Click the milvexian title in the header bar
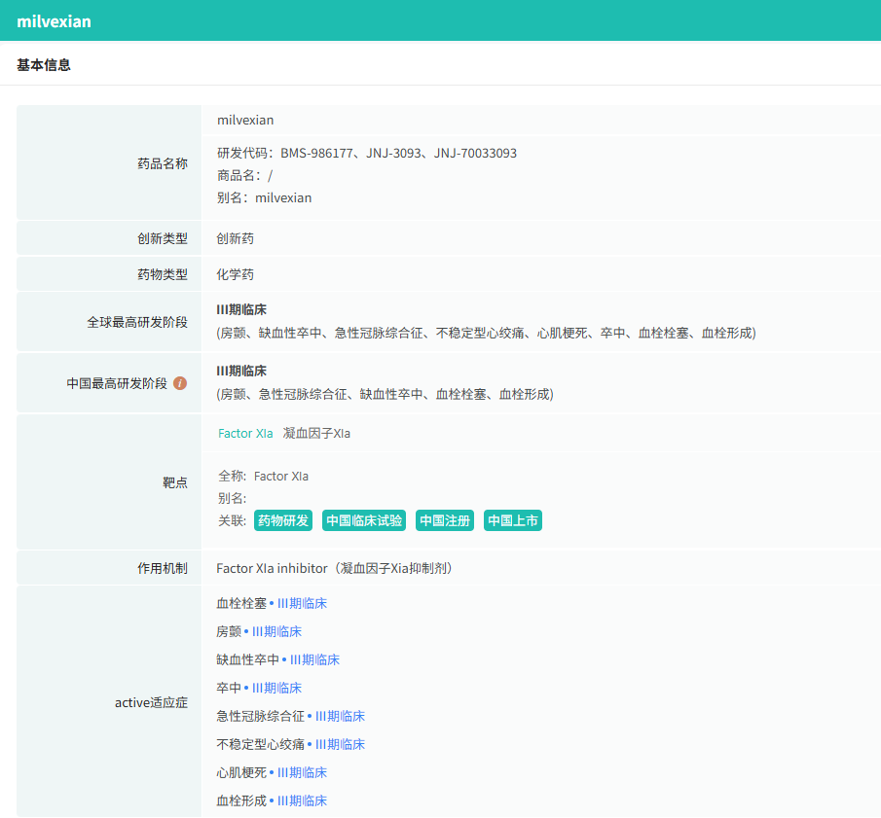Viewport: 881px width, 818px height. click(x=55, y=20)
